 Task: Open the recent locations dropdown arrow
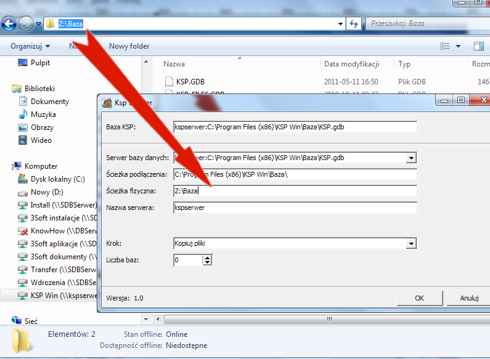[38, 24]
